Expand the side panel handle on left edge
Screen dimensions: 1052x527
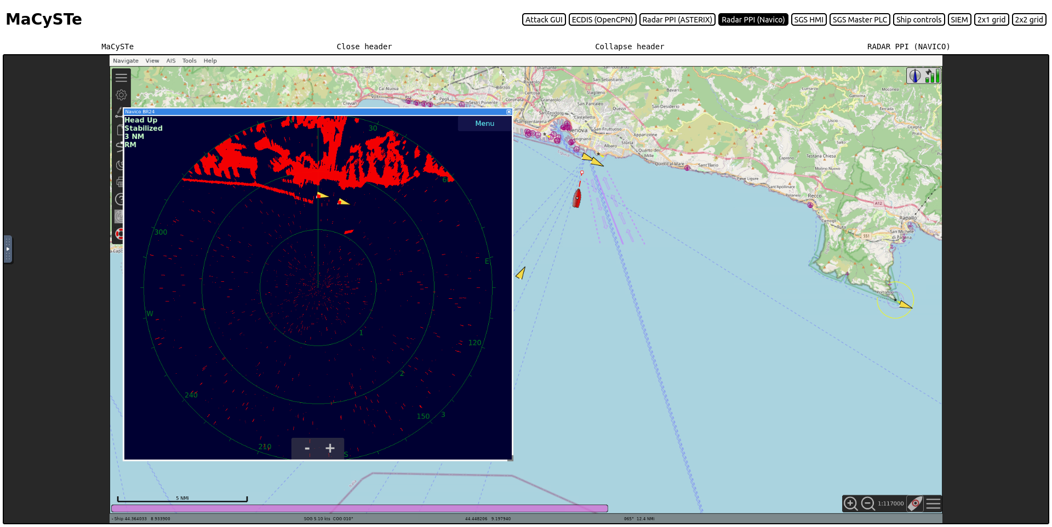pos(8,249)
